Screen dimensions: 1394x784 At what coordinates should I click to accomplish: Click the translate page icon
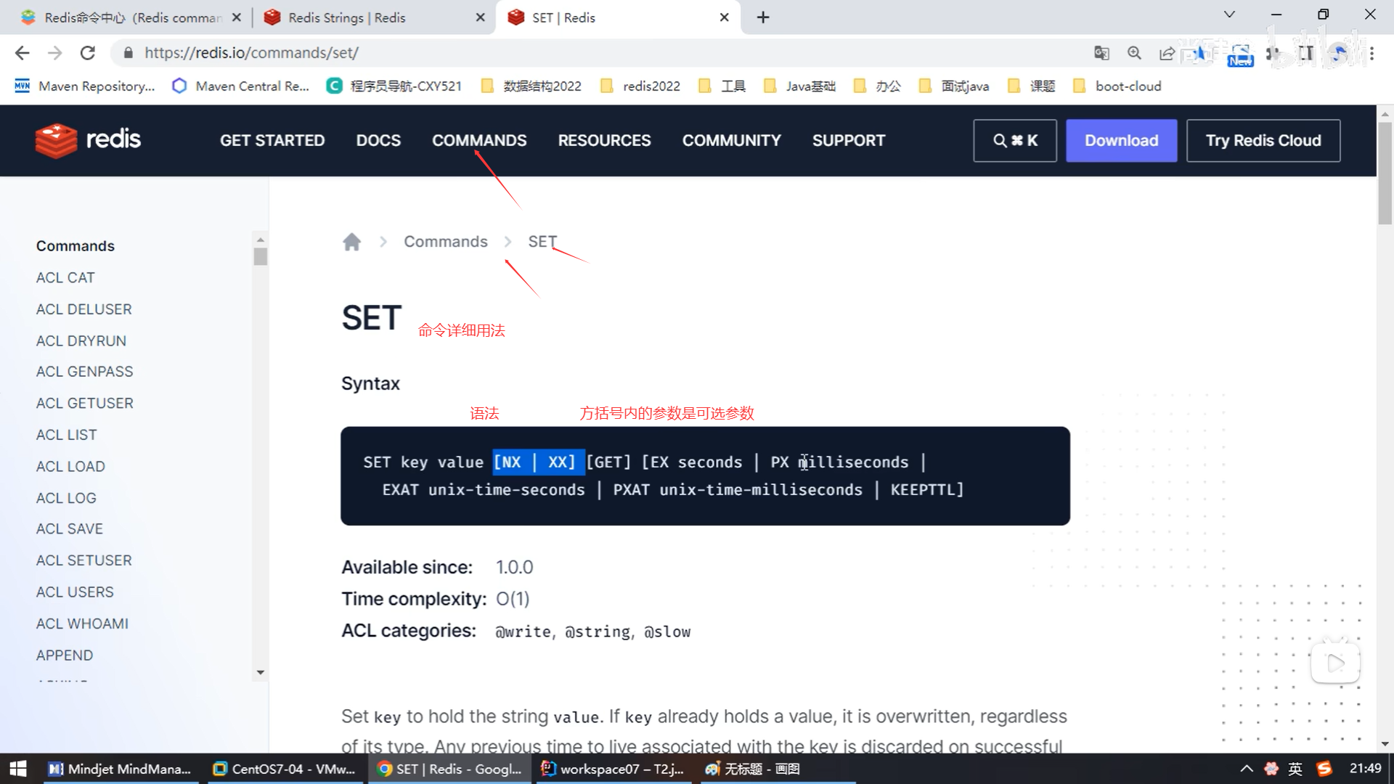(x=1101, y=53)
